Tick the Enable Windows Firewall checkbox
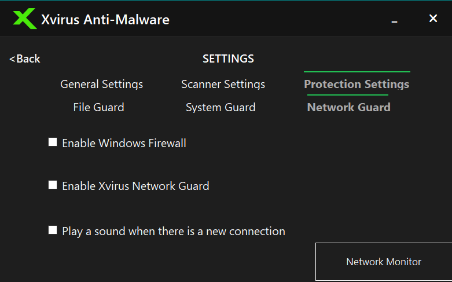This screenshot has height=282, width=452. coord(53,142)
